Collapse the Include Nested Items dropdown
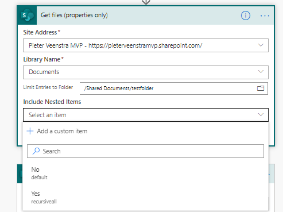This screenshot has width=283, height=212. tap(261, 115)
